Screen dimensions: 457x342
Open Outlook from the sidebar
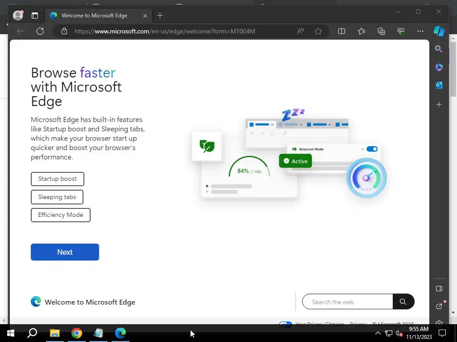click(x=439, y=85)
